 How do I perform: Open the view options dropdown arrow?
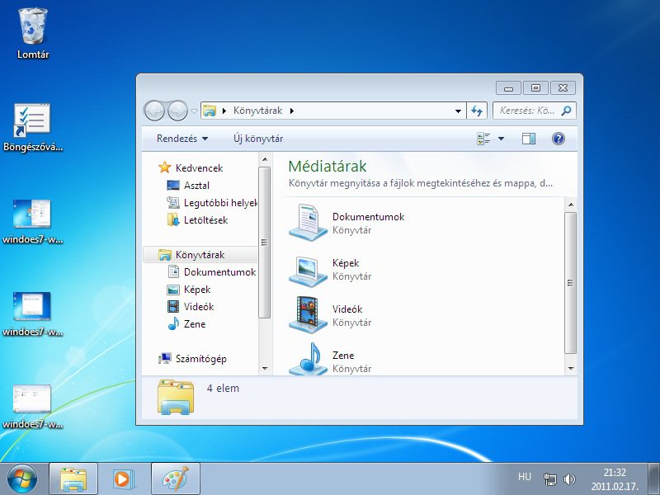[501, 139]
